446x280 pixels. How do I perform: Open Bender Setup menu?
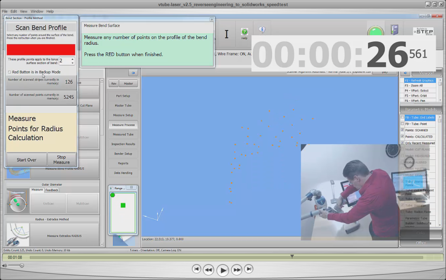(x=123, y=154)
